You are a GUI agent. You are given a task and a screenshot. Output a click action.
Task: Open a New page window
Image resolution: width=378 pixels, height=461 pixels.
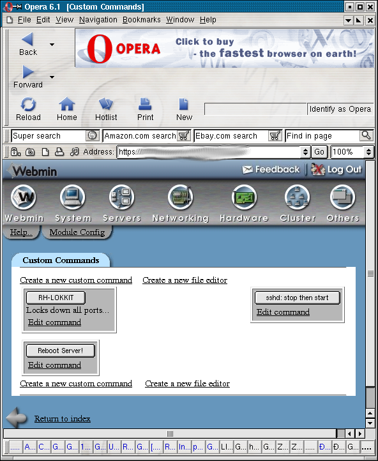(x=184, y=109)
